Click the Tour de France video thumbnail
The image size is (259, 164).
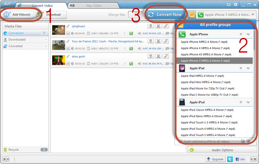(58, 45)
